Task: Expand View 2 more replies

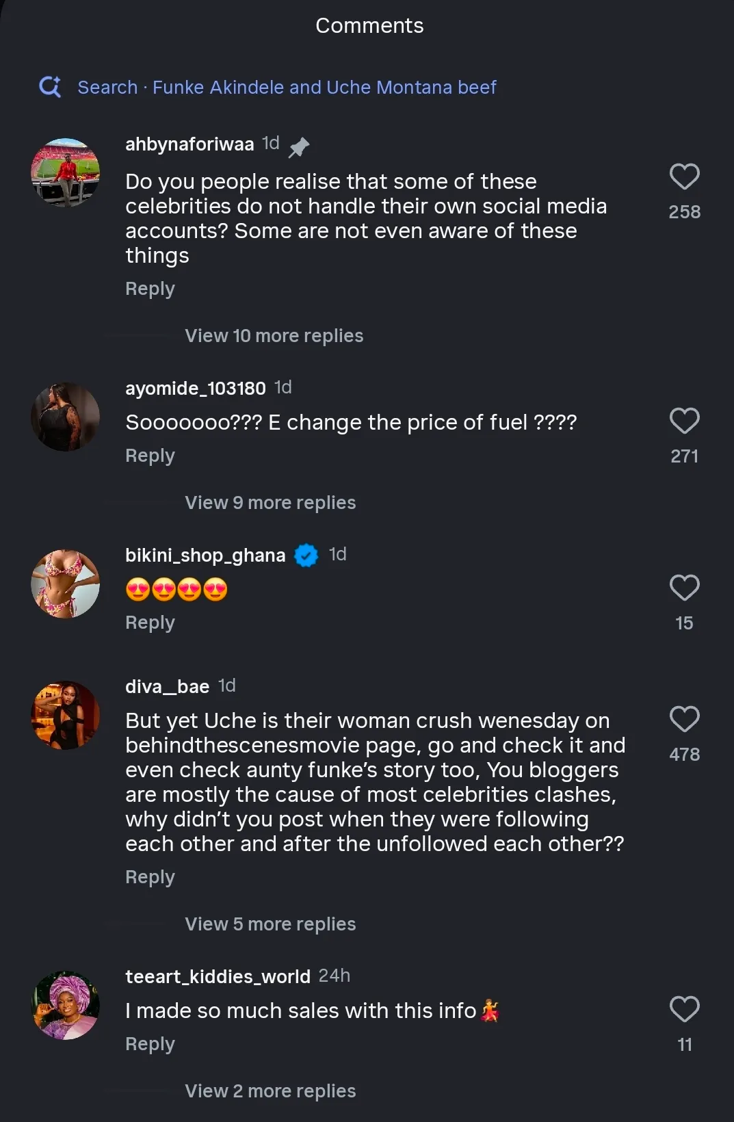Action: point(270,1091)
